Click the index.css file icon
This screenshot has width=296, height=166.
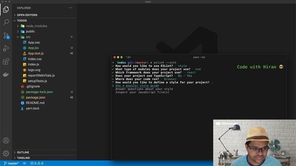click(x=25, y=59)
